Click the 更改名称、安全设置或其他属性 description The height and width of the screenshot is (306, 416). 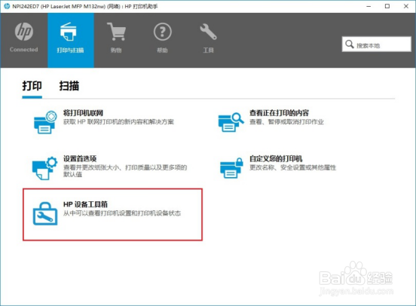pyautogui.click(x=292, y=167)
